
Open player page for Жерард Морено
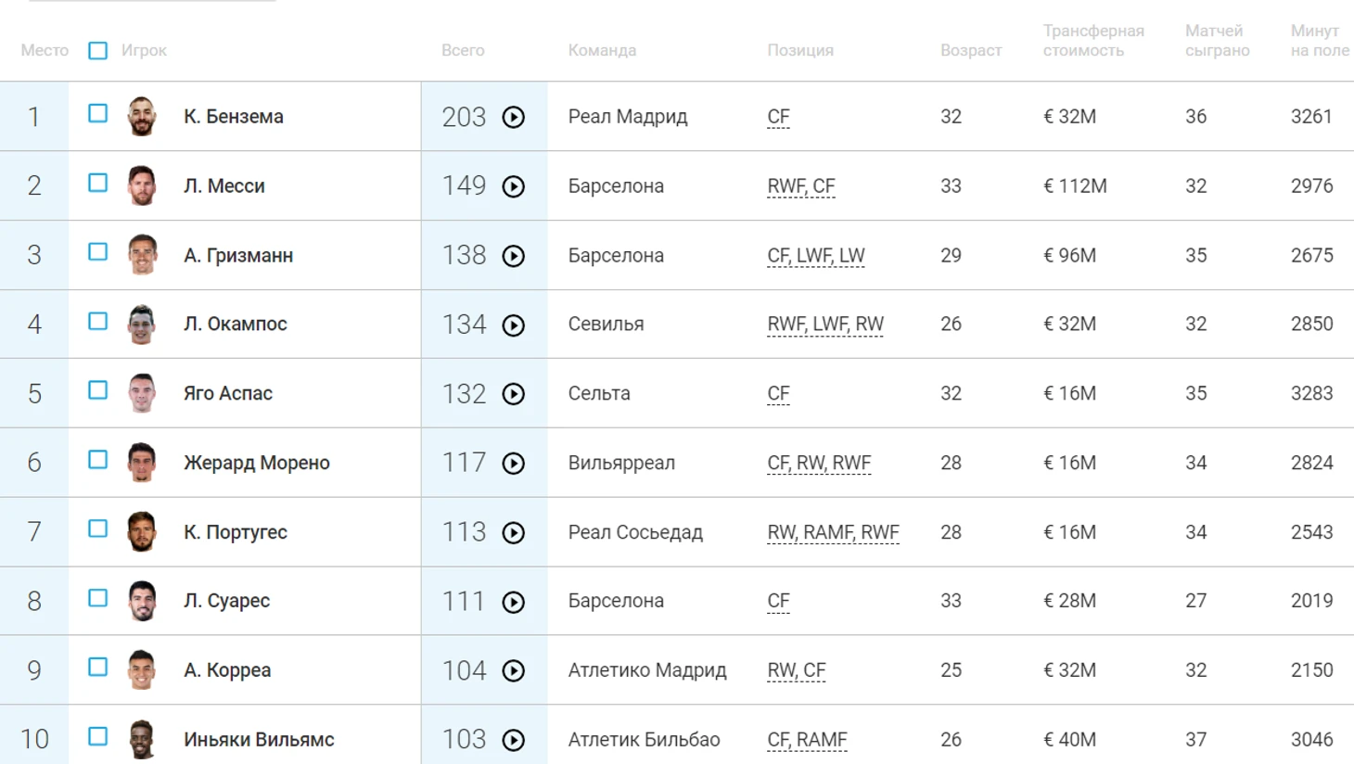tap(257, 463)
